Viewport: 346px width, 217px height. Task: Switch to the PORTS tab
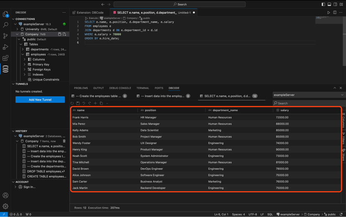pyautogui.click(x=159, y=88)
